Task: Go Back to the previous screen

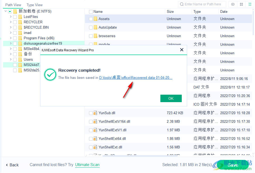Action: pyautogui.click(x=12, y=165)
